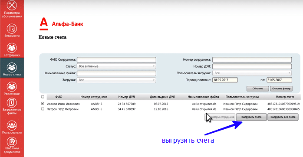Sort by the table's Номер ДУЛ column header
Image resolution: width=303 pixels, height=157 pixels.
pyautogui.click(x=127, y=97)
